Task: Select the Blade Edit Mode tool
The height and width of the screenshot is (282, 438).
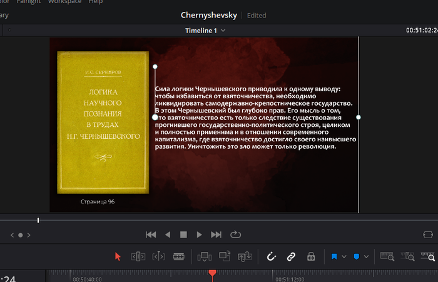Action: point(179,256)
